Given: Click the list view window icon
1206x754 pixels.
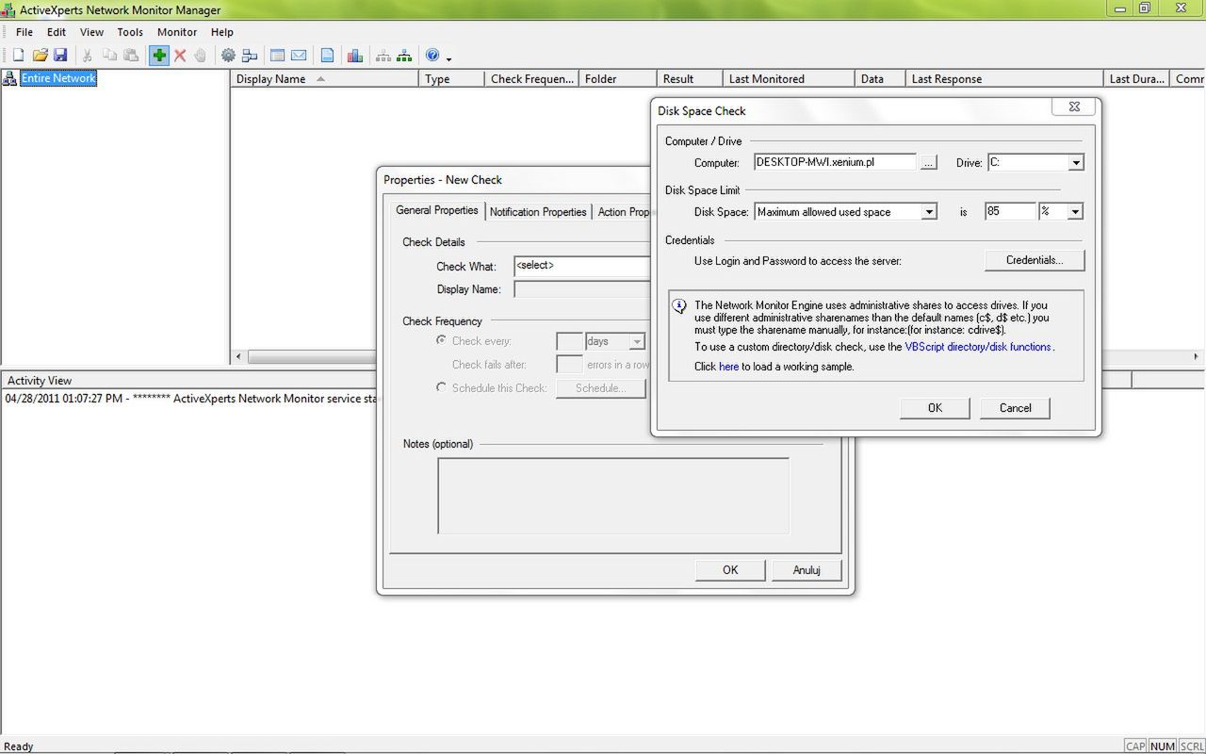Looking at the screenshot, I should [x=277, y=56].
